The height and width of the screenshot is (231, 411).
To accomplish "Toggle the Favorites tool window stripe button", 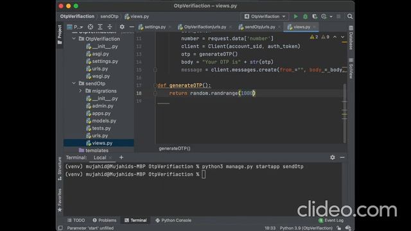I will [60, 200].
